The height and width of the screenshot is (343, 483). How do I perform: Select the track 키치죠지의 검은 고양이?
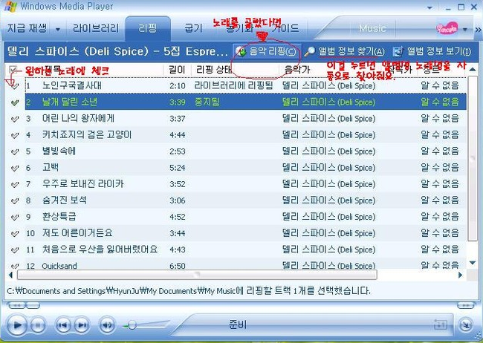(87, 134)
